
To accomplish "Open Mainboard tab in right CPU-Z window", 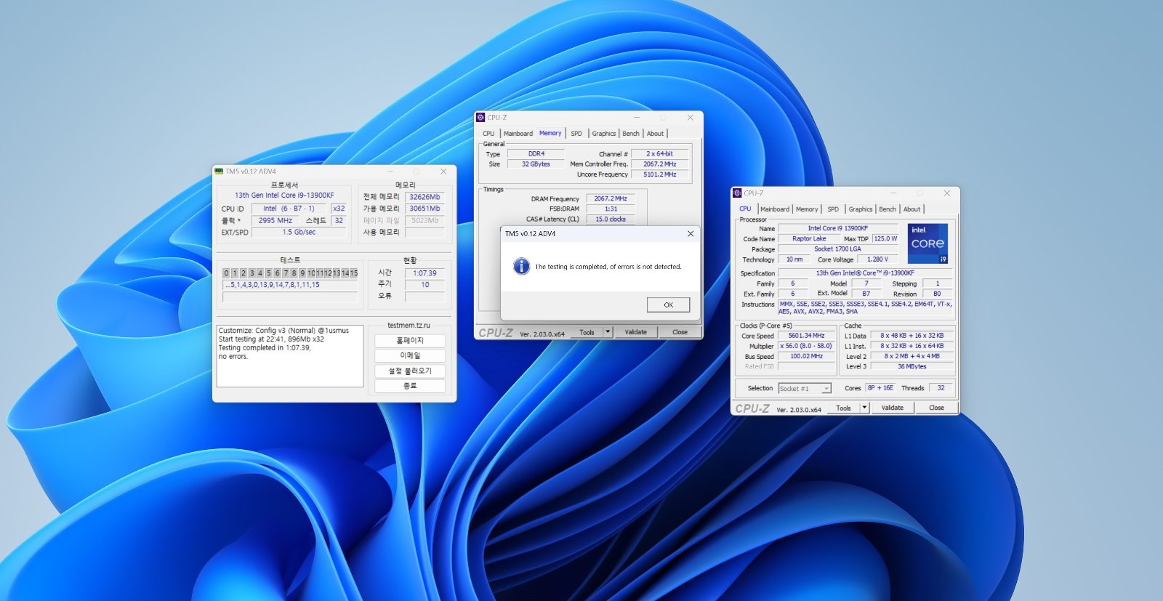I will click(775, 209).
